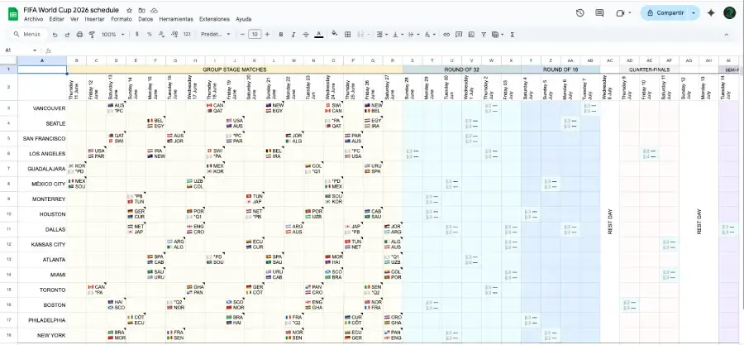The width and height of the screenshot is (744, 345).
Task: Click the move to folder icon
Action: tap(142, 11)
